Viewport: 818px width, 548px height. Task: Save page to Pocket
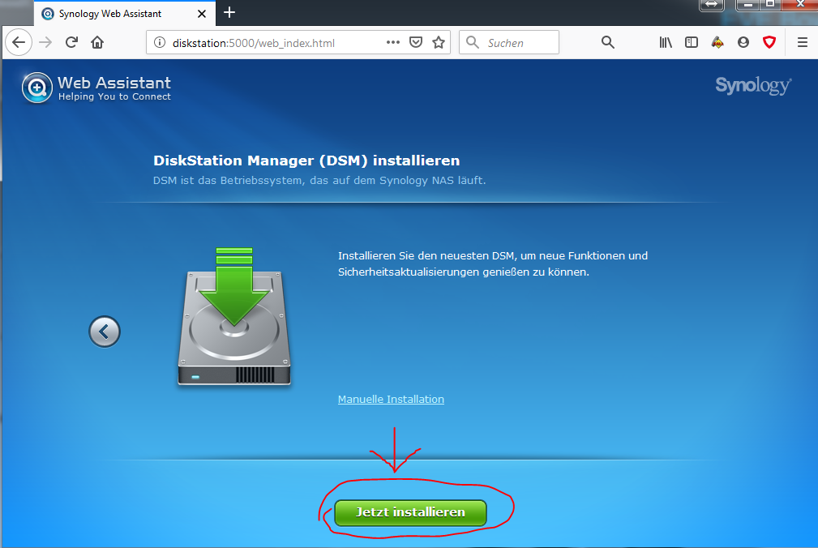coord(416,43)
